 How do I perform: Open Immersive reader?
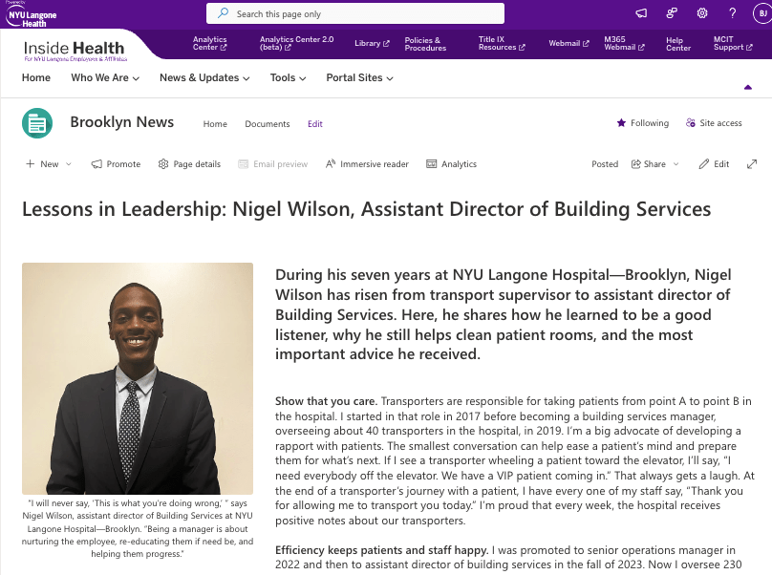click(x=367, y=164)
